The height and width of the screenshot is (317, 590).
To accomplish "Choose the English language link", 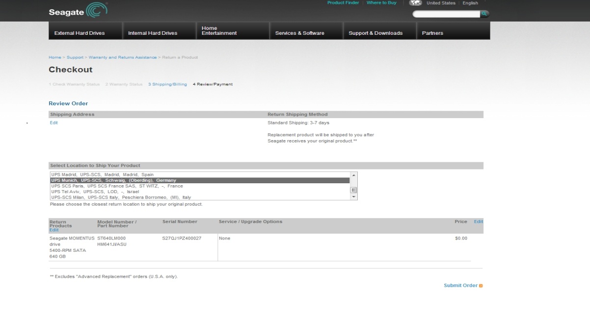I will point(470,3).
